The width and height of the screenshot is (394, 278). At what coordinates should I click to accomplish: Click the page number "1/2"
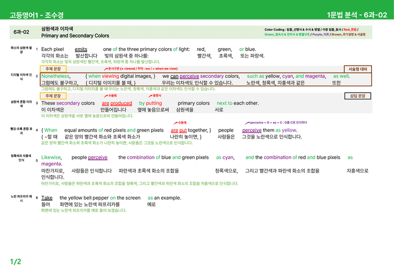(x=15, y=262)
